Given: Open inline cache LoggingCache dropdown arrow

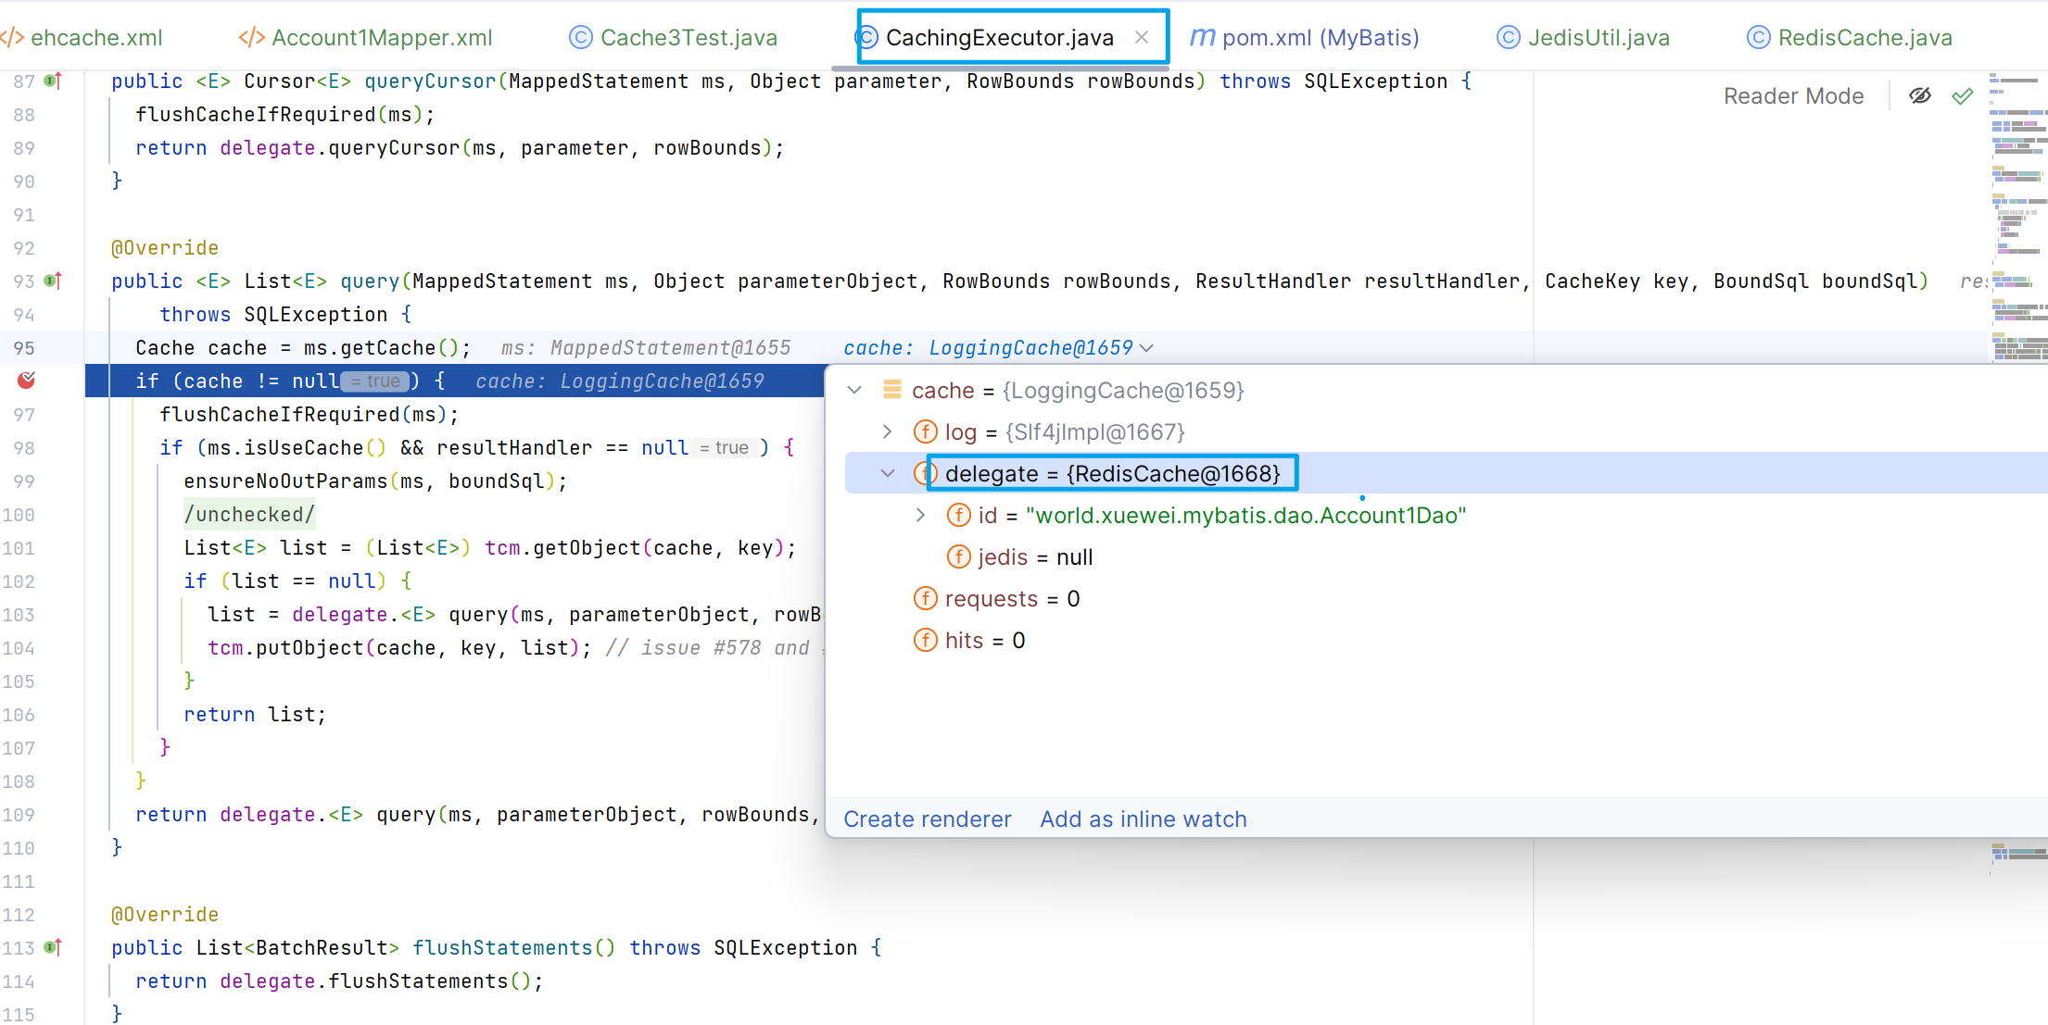Looking at the screenshot, I should (x=1147, y=348).
